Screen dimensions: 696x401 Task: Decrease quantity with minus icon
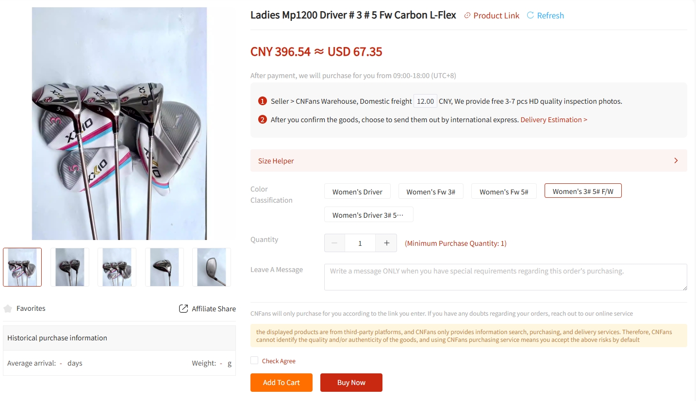click(x=334, y=242)
